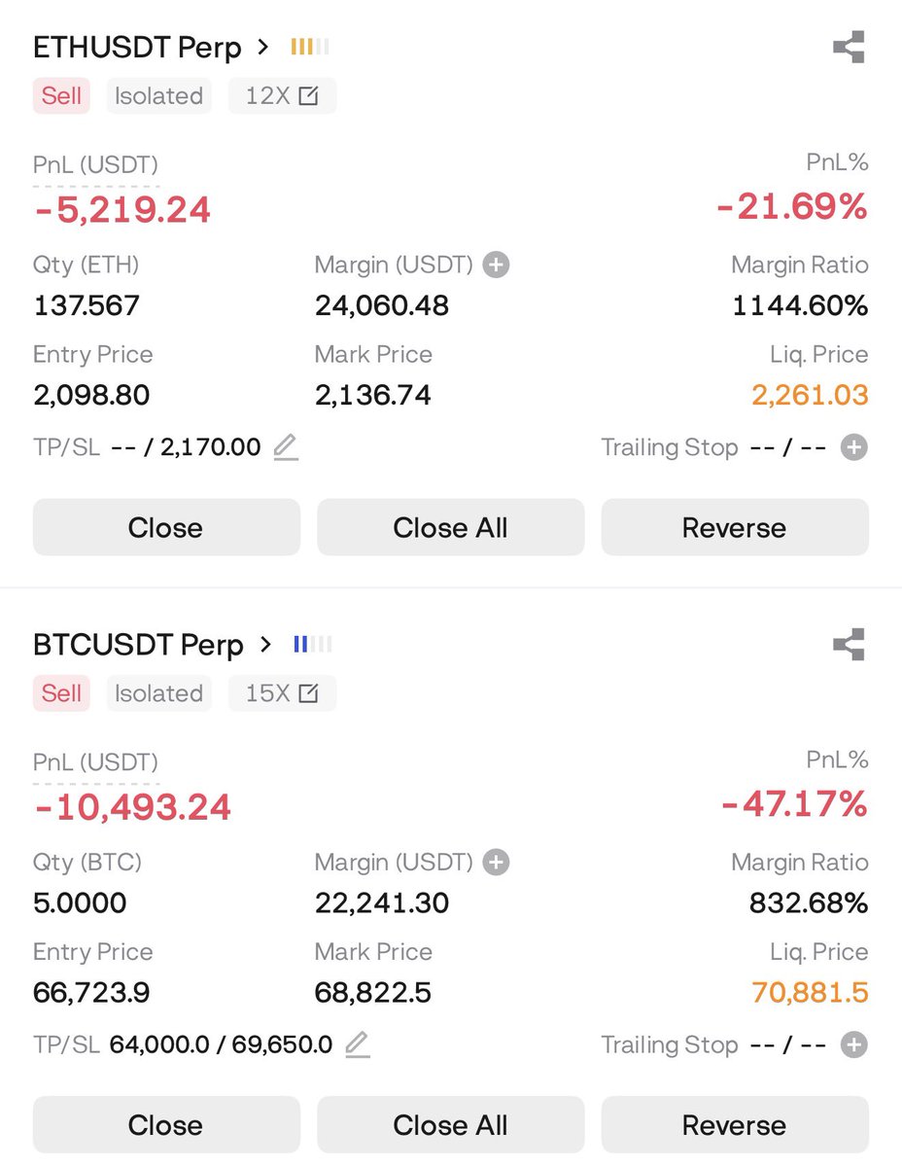The image size is (902, 1167).
Task: Close the ETHUSDT position
Action: click(166, 528)
